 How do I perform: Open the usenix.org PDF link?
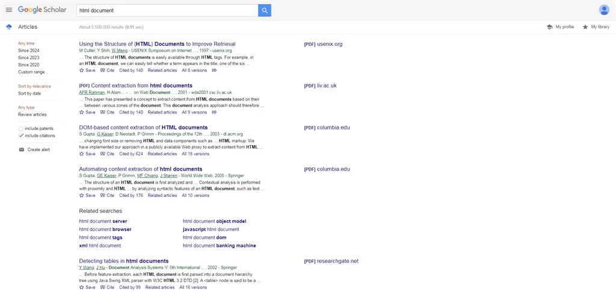click(323, 44)
